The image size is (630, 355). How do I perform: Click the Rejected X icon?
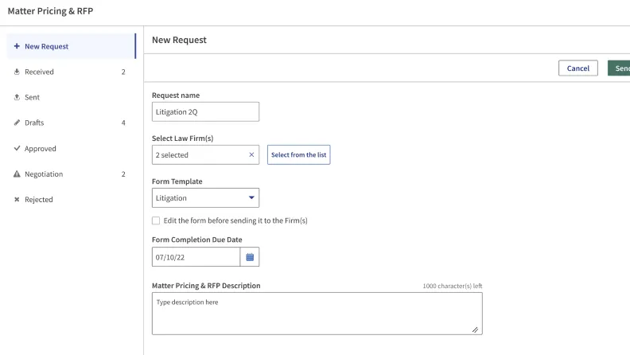[x=17, y=200]
